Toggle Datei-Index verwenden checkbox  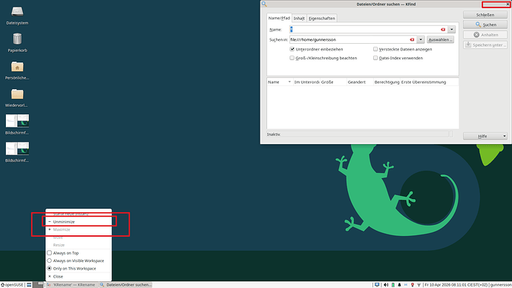tap(375, 58)
